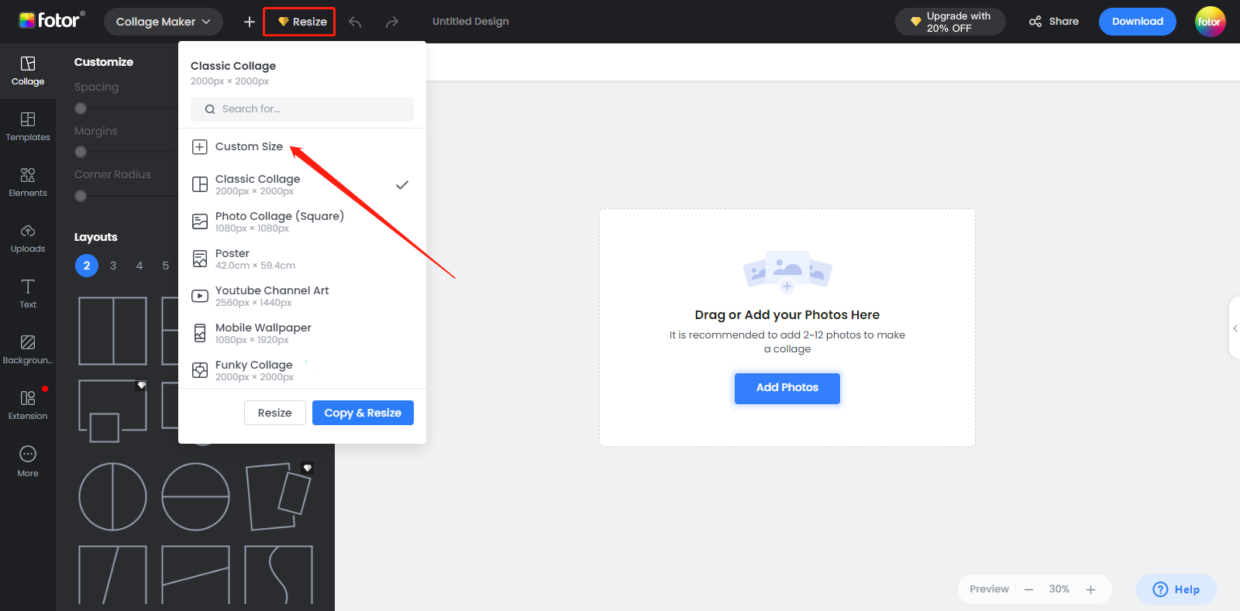Click the plus new design icon

(x=250, y=22)
